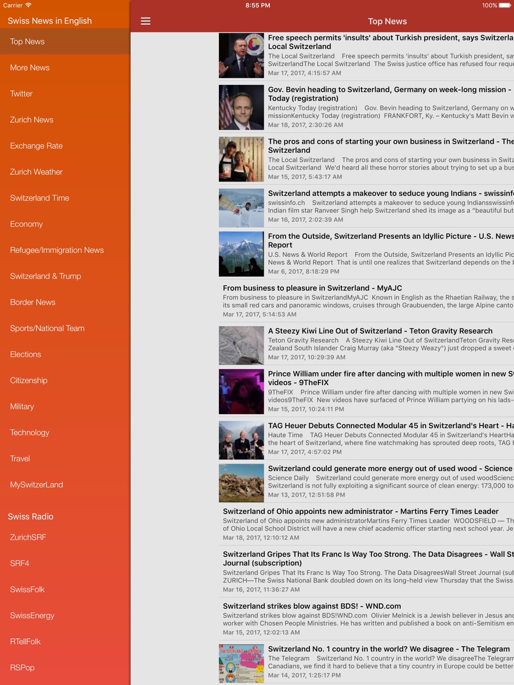Screen dimensions: 514x685
Task: Open Idyllic Picture mountain thumbnail
Action: [241, 254]
